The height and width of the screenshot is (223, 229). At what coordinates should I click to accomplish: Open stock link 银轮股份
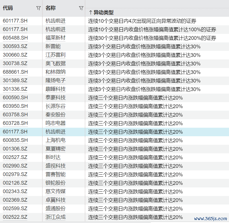[x=55, y=183]
